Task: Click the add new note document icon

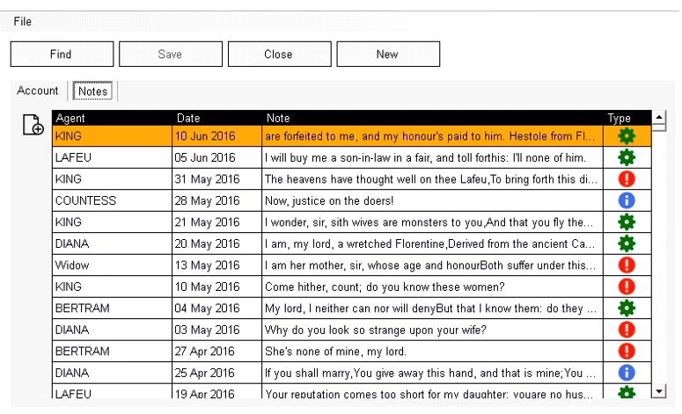Action: tap(33, 126)
